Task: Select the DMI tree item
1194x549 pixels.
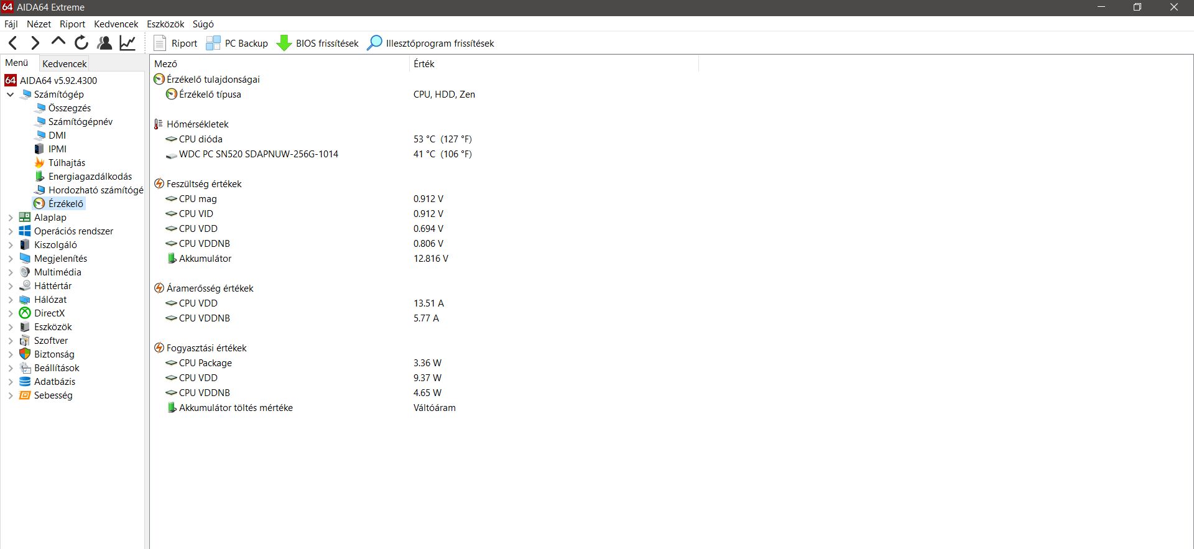Action: click(x=57, y=136)
